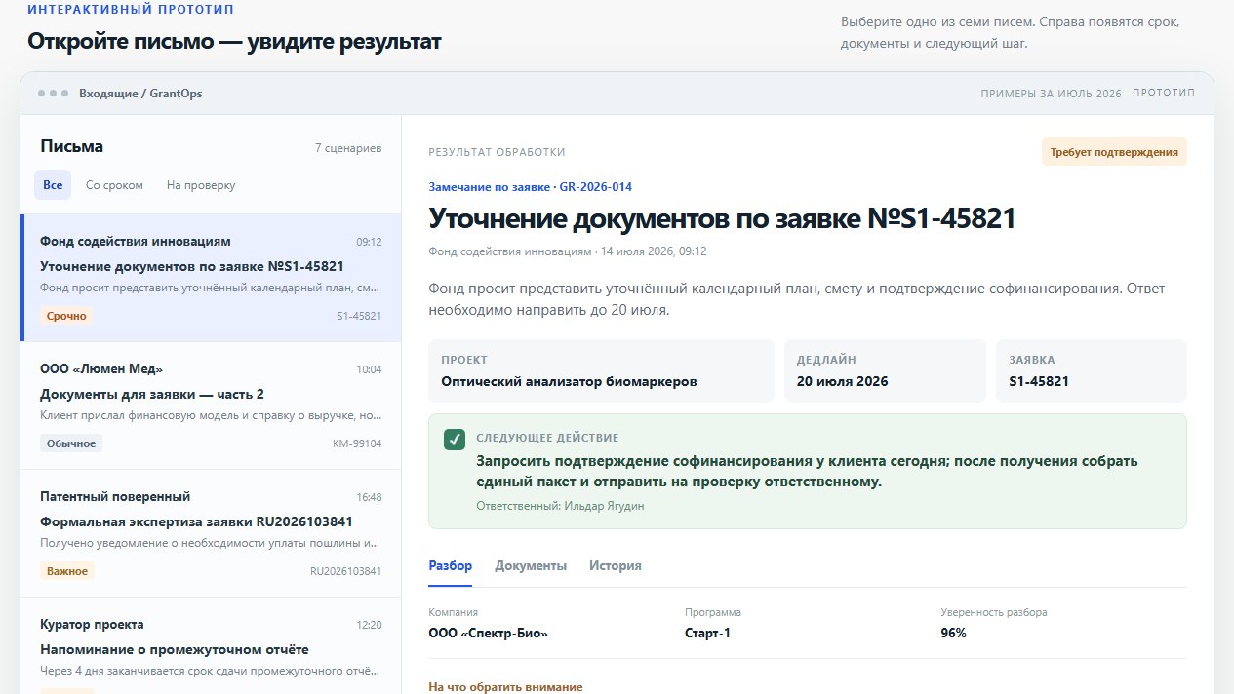Click the На что обратить внимание heading
The height and width of the screenshot is (694, 1234).
click(x=505, y=687)
